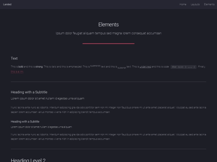
Task: Click the larger 'Heading with a Subtitle'
Action: [x=29, y=92]
